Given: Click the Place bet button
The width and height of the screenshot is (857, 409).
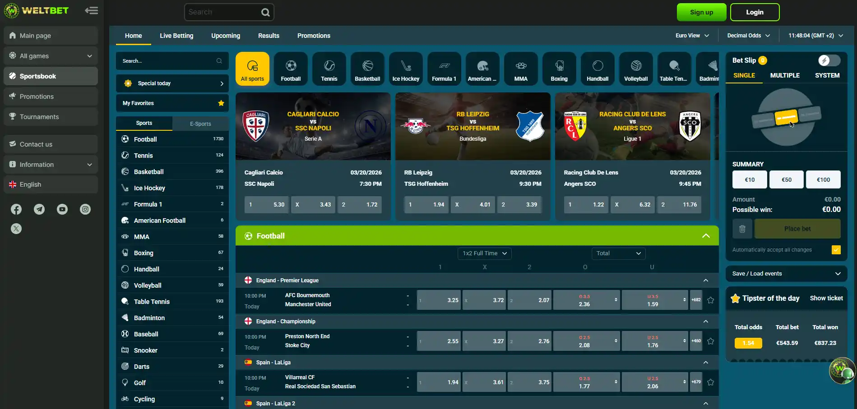Looking at the screenshot, I should click(x=797, y=229).
